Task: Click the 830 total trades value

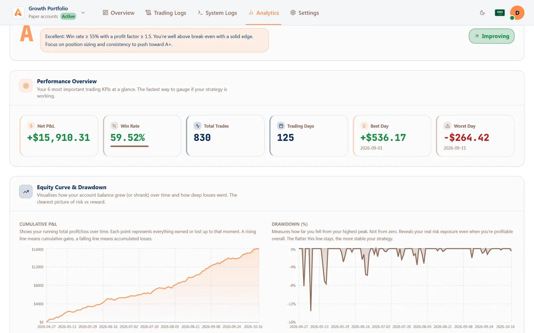Action: tap(202, 138)
